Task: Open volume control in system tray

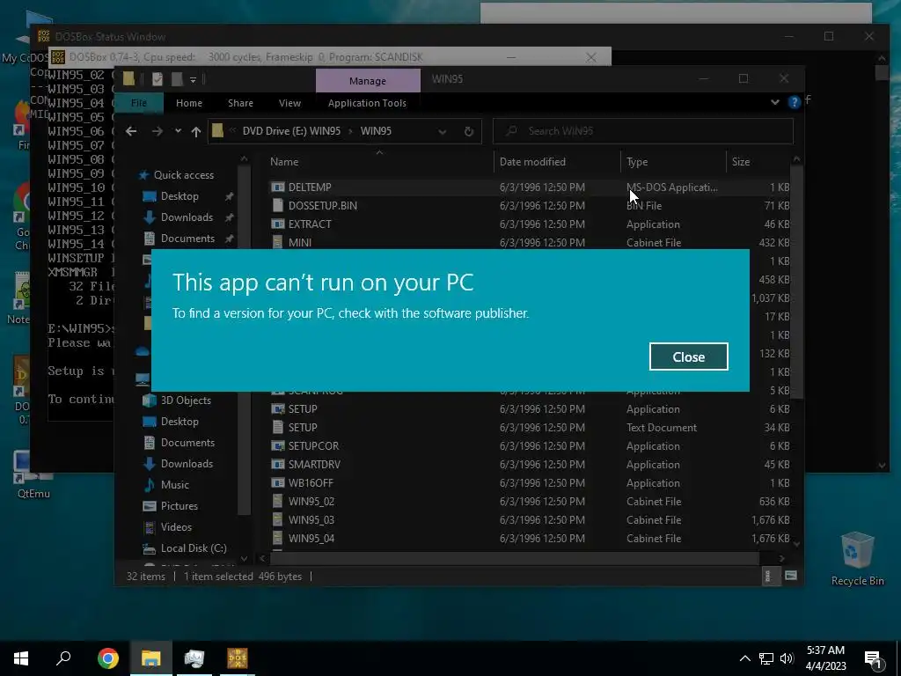Action: coord(787,658)
